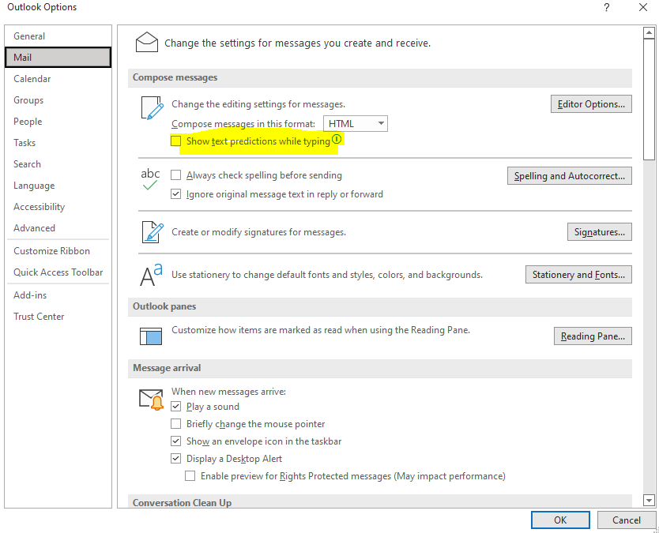Uncheck Play a sound checkbox
The height and width of the screenshot is (533, 659).
(175, 406)
